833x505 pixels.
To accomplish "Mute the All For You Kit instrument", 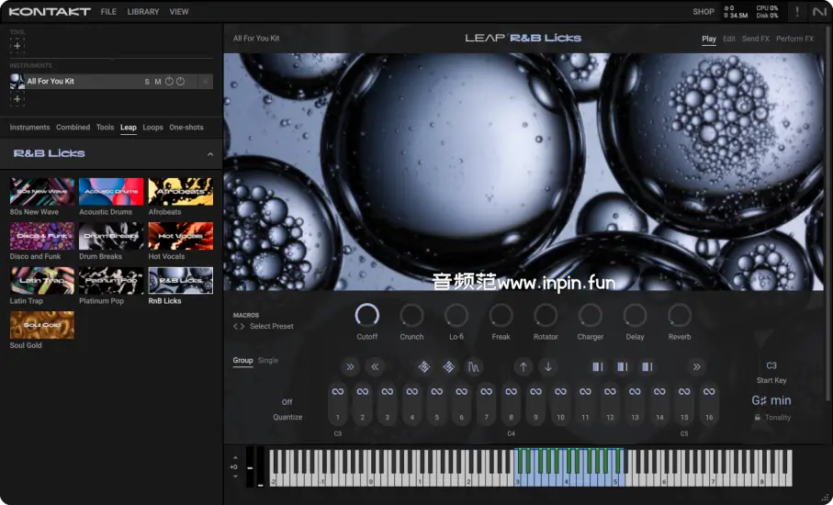I will 158,82.
